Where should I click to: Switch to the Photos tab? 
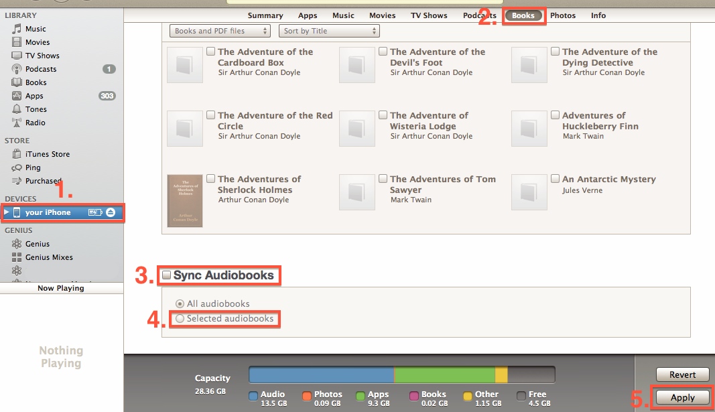point(563,15)
